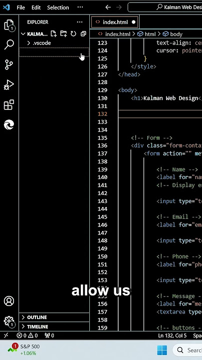Open the Accounts menu
This screenshot has height=360, width=202.
coord(9,301)
